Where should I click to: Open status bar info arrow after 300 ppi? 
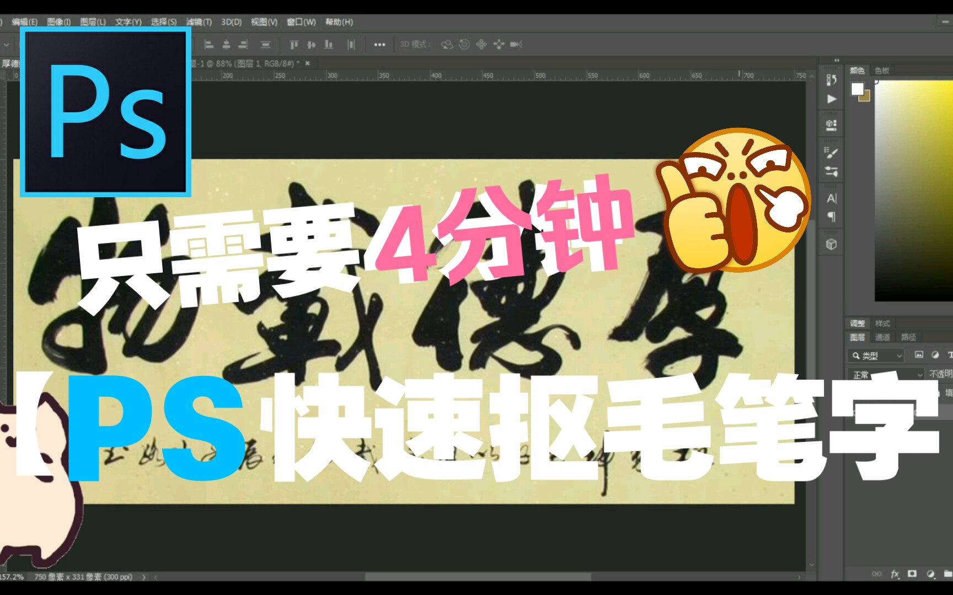pyautogui.click(x=144, y=577)
